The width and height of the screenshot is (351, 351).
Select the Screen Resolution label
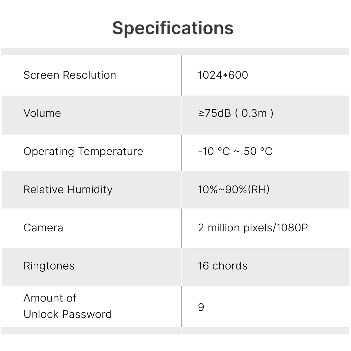click(x=69, y=75)
